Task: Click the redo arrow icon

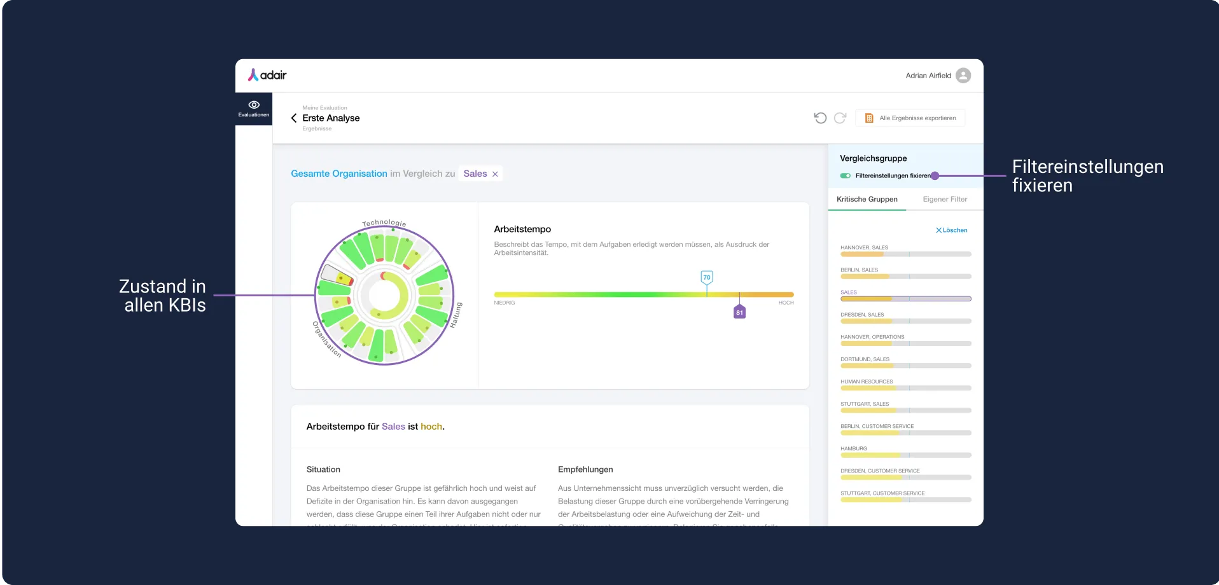Action: [x=840, y=118]
